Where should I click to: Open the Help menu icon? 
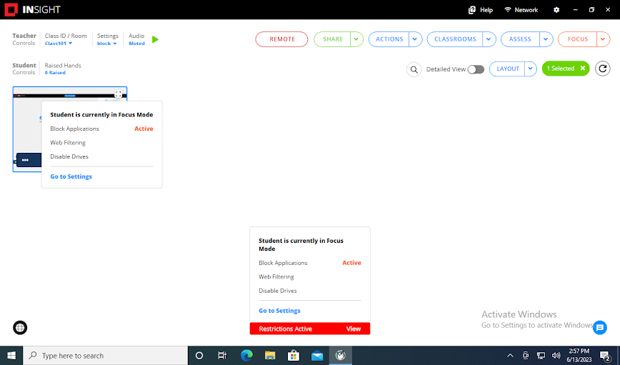pos(471,10)
